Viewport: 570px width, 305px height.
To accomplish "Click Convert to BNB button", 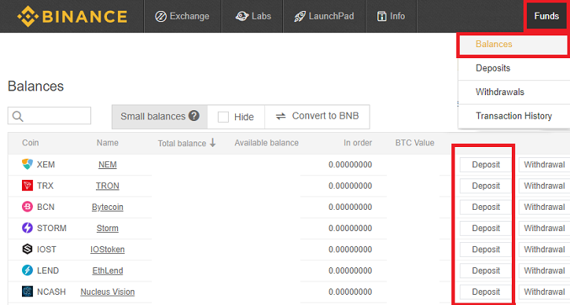I will coord(317,116).
